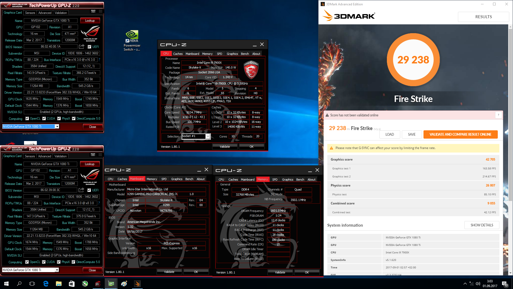Show hidden icons in the system tray
Image resolution: width=513 pixels, height=289 pixels.
click(x=465, y=284)
